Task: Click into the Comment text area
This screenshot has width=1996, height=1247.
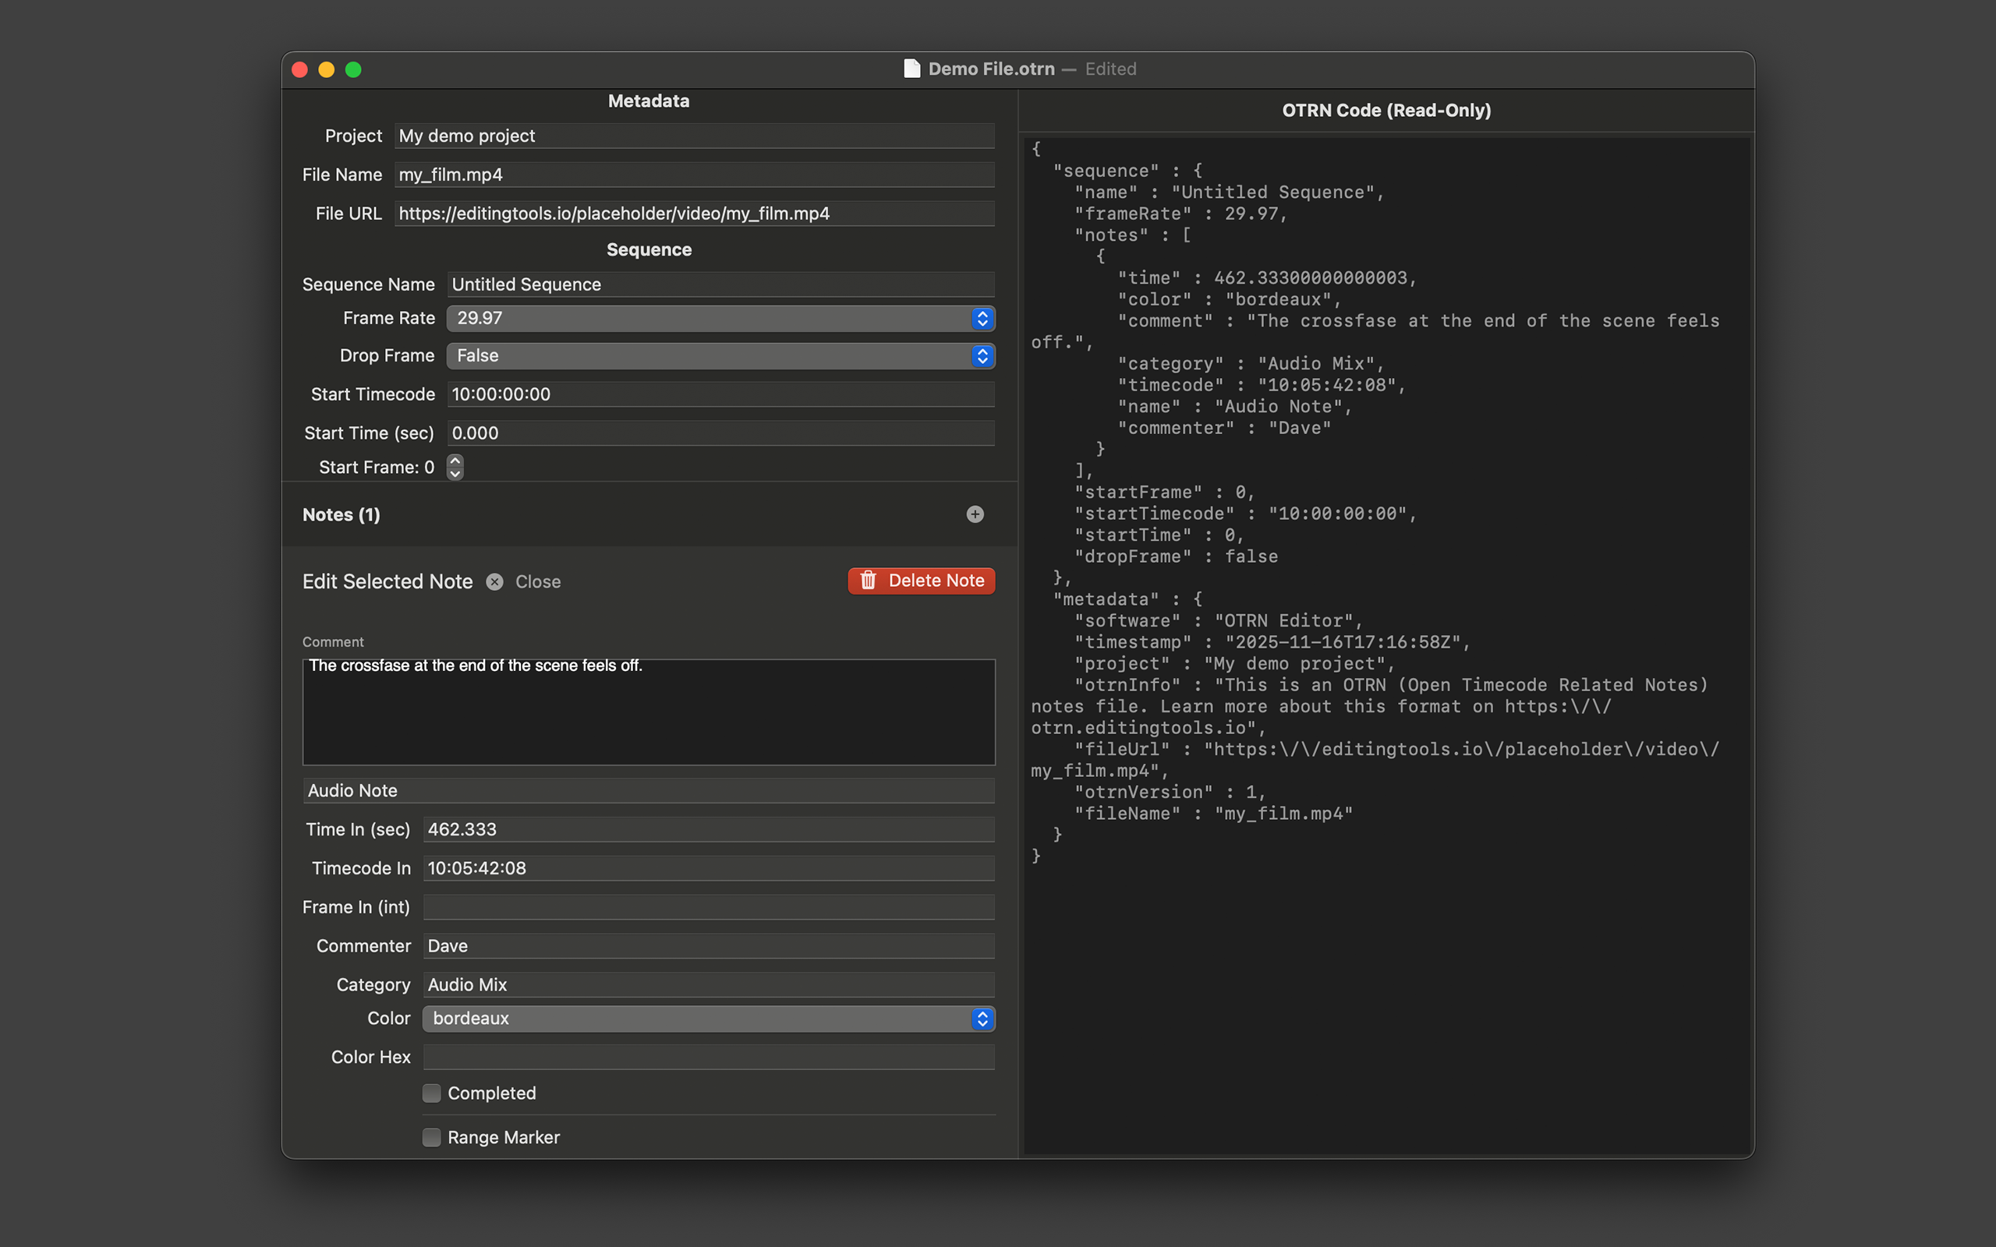Action: (x=648, y=712)
